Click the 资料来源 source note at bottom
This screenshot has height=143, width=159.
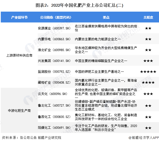(32, 138)
